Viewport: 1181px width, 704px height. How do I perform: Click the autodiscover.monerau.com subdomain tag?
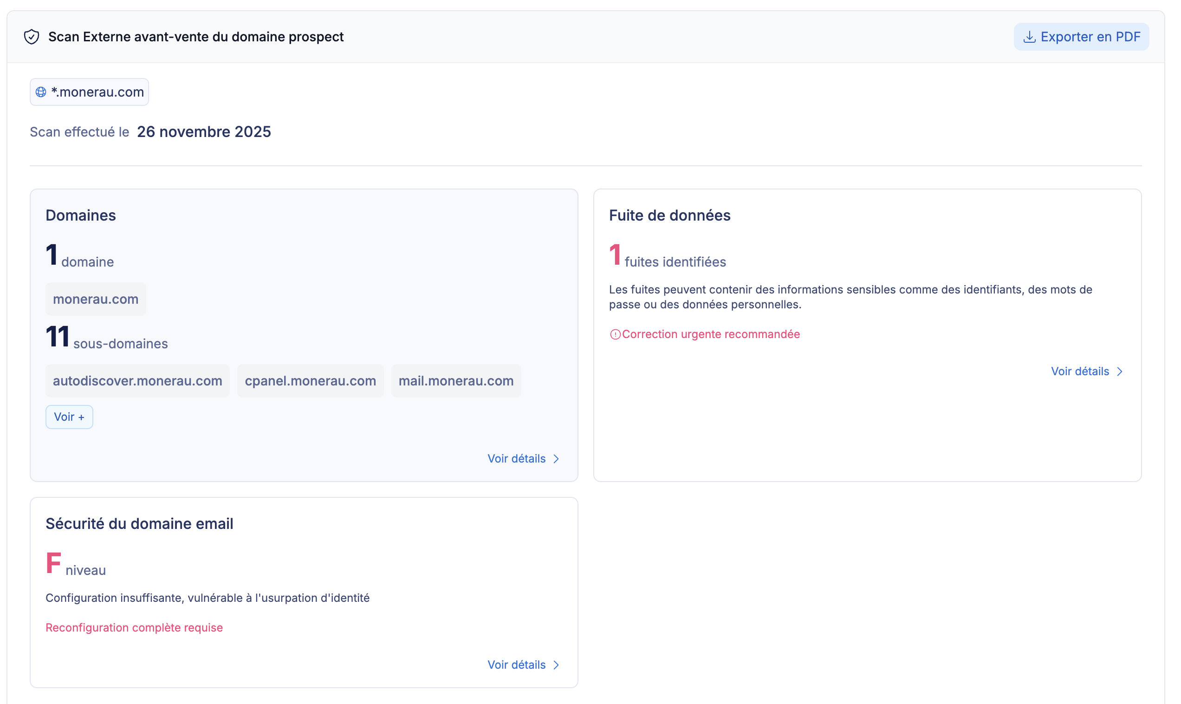point(137,381)
